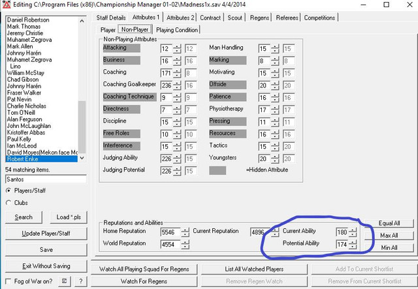Click the Current Ability stepper

(x=353, y=232)
